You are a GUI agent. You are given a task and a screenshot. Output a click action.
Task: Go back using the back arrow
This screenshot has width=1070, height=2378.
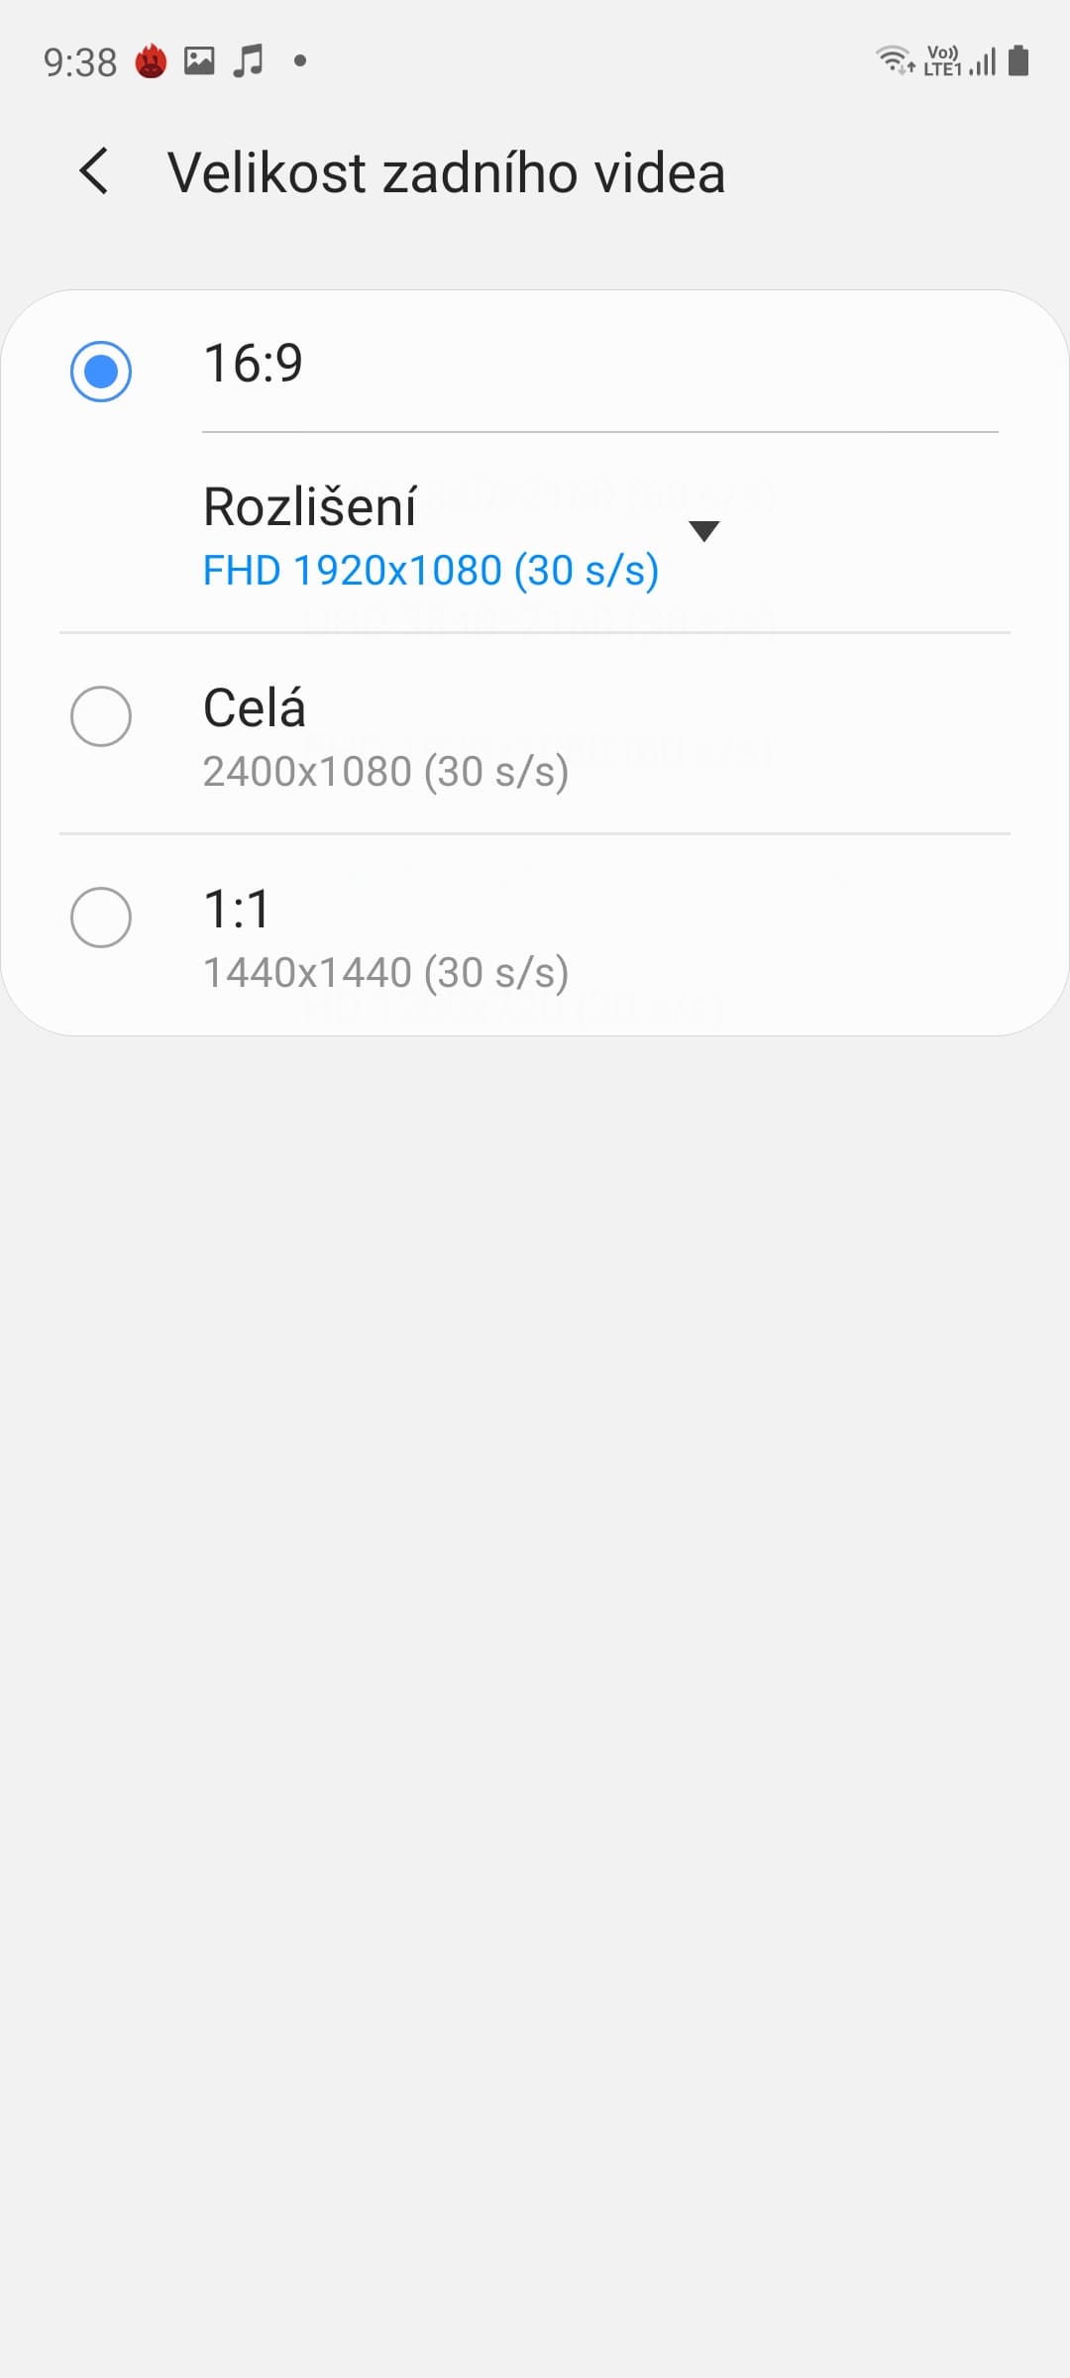click(x=94, y=171)
